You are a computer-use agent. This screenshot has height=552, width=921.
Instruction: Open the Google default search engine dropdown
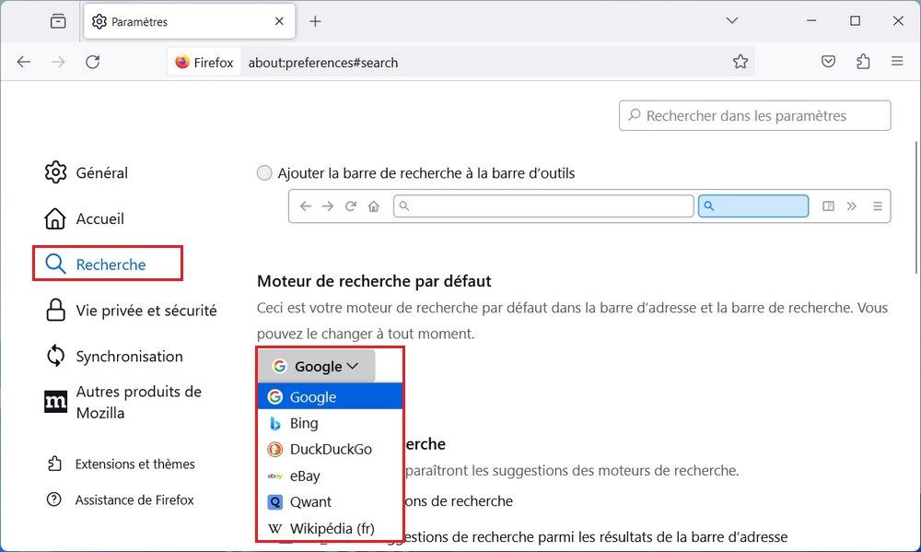pos(316,366)
